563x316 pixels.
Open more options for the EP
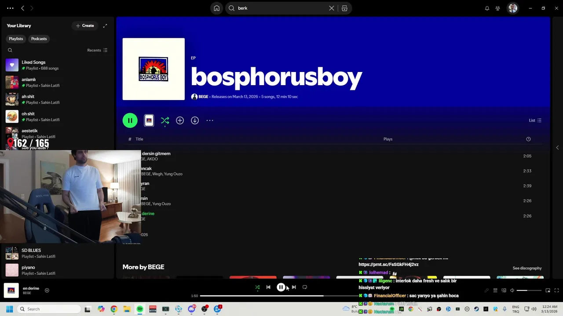pos(210,120)
